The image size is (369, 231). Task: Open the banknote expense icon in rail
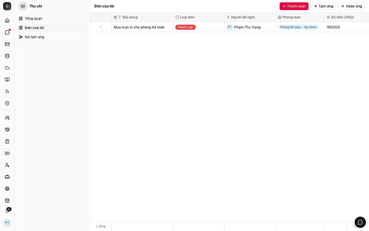(x=7, y=153)
